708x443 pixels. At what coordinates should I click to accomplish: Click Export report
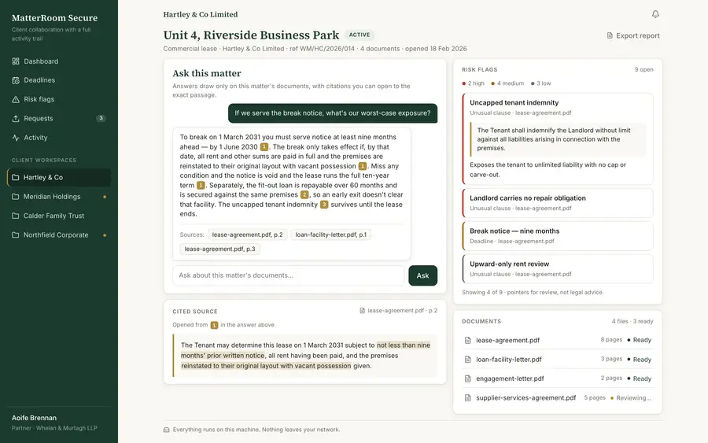coord(633,35)
